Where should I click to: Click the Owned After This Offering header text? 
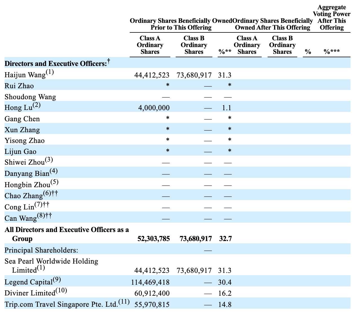pyautogui.click(x=272, y=27)
